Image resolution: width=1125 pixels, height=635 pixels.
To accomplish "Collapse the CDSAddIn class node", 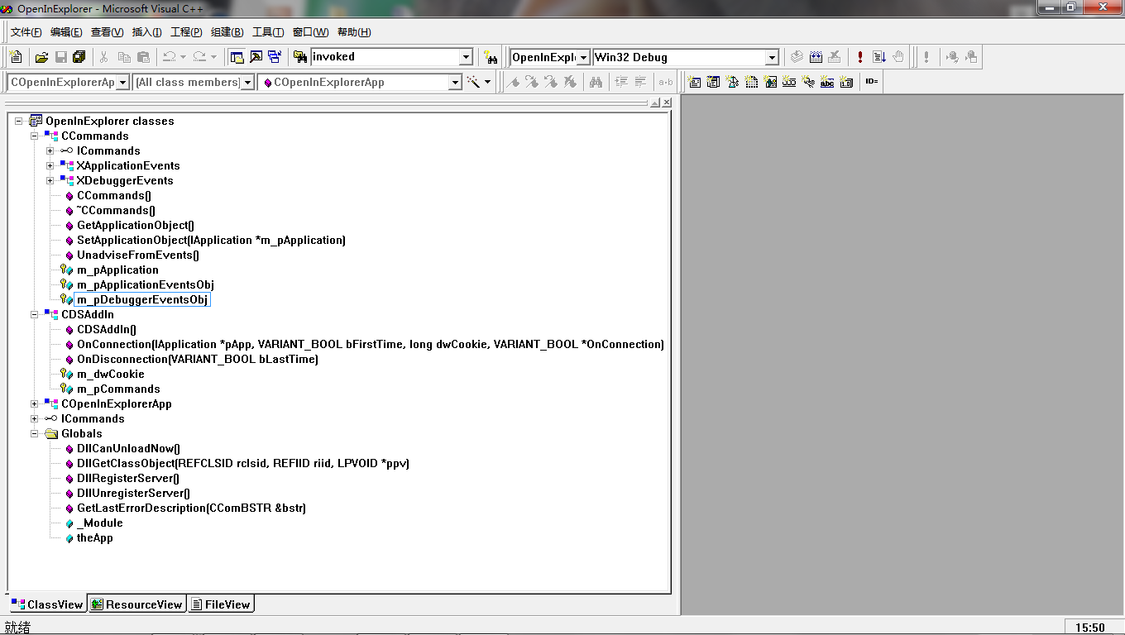I will coord(35,314).
